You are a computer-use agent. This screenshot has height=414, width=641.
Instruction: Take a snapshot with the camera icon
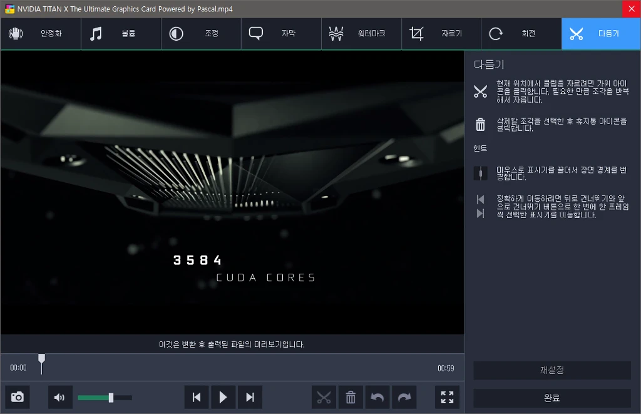coord(17,397)
